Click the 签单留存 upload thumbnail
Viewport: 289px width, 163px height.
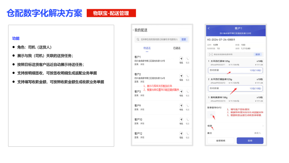point(211,115)
